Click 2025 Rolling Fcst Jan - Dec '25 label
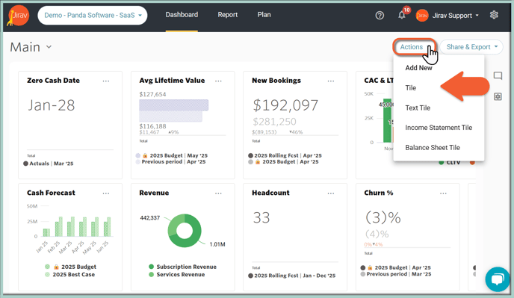514x298 pixels. [x=292, y=276]
